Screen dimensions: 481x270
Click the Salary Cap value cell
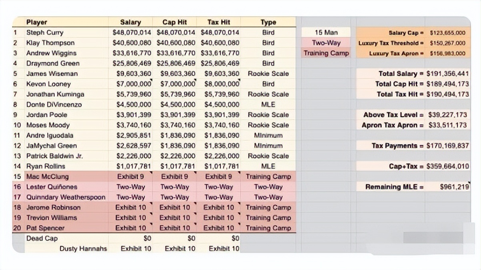click(x=447, y=33)
